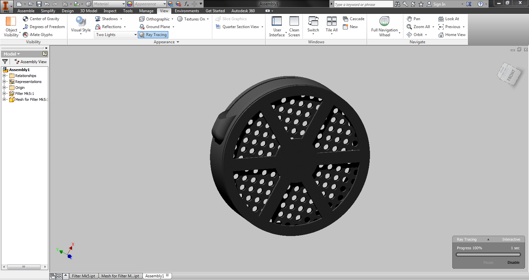This screenshot has height=280, width=529.
Task: Click the Center of Gravity icon
Action: pyautogui.click(x=25, y=19)
